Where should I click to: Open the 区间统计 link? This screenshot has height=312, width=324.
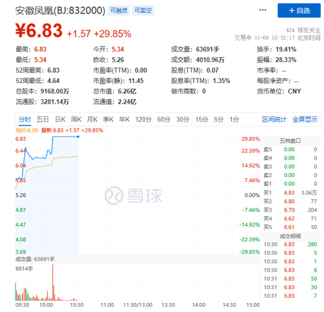pos(274,119)
